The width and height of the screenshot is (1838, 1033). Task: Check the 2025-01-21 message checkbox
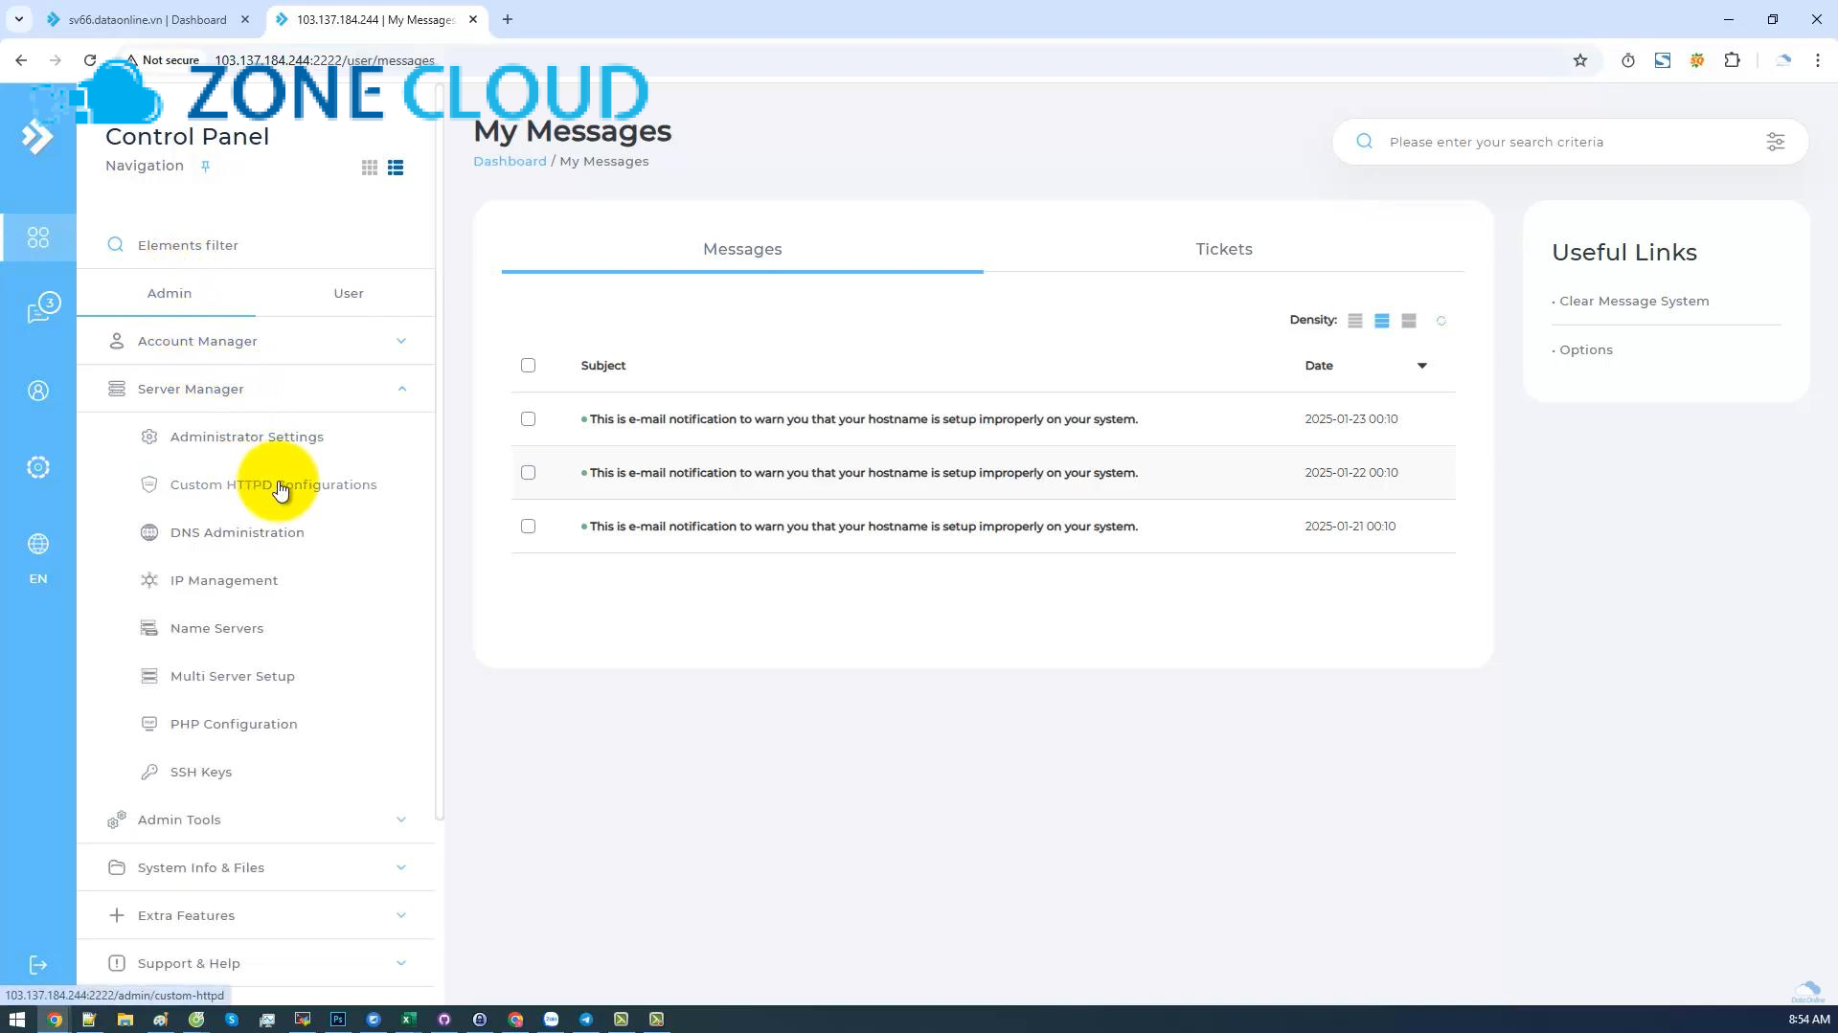[x=528, y=526]
